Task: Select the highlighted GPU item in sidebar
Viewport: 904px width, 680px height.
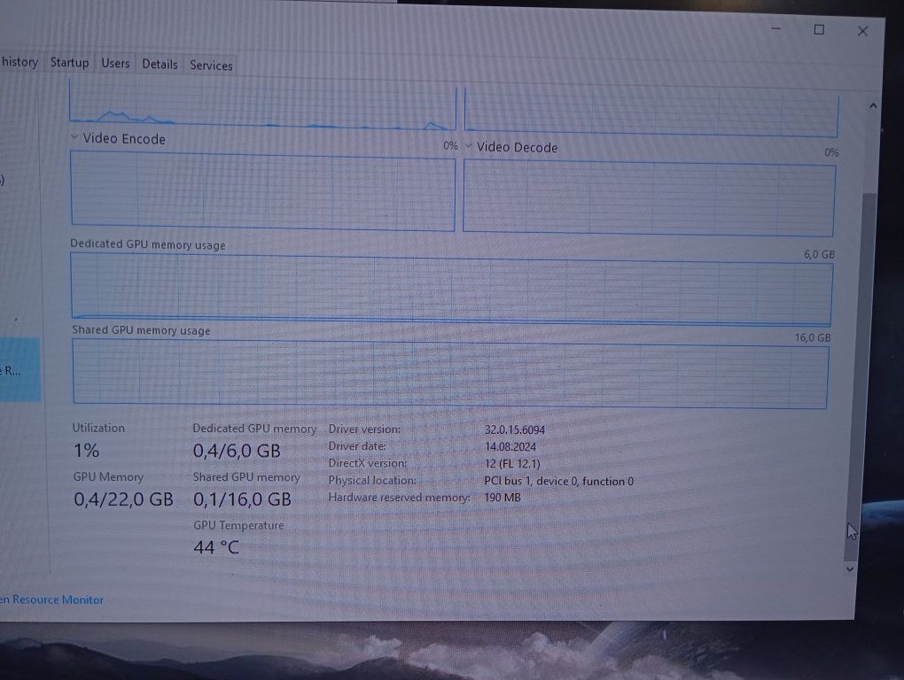Action: [19, 369]
